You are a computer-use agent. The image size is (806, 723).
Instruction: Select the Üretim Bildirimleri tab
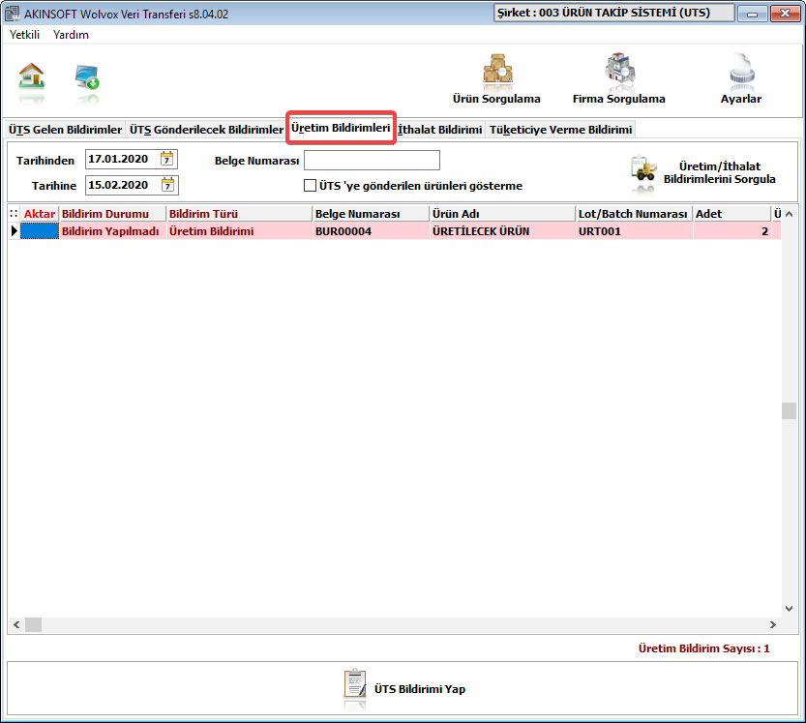[341, 128]
